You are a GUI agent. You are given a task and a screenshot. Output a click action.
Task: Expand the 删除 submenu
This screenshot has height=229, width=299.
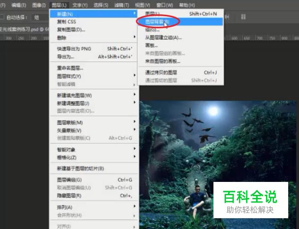pyautogui.click(x=93, y=38)
